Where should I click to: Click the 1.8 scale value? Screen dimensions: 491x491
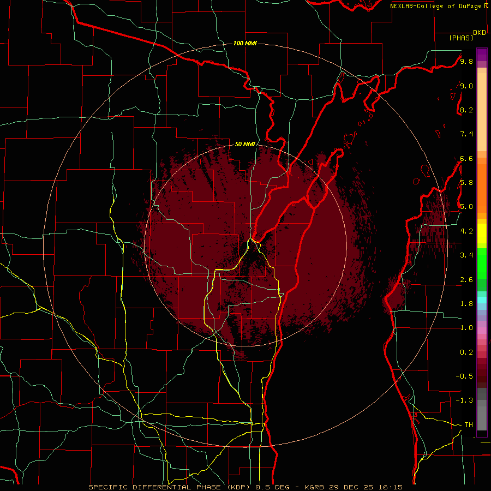[x=466, y=304]
